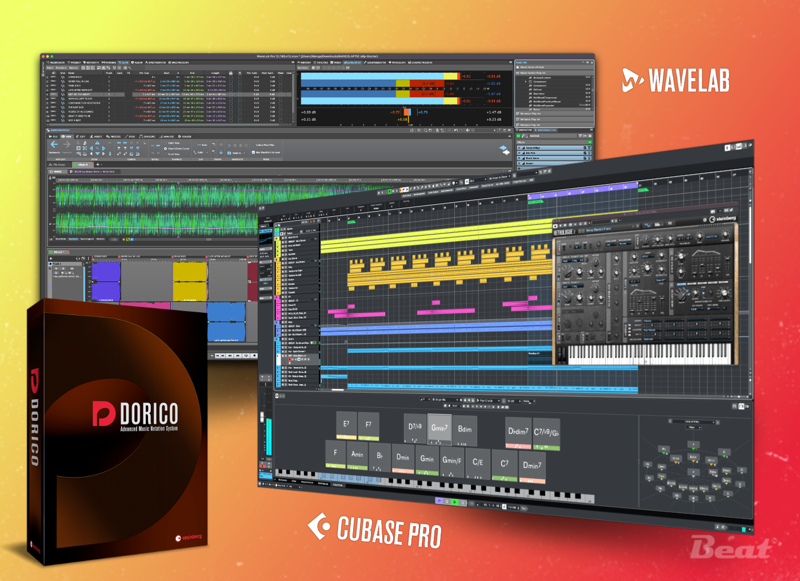Screen dimensions: 800x581
Task: Solo the SampleAlign effect slot
Action: (585, 148)
